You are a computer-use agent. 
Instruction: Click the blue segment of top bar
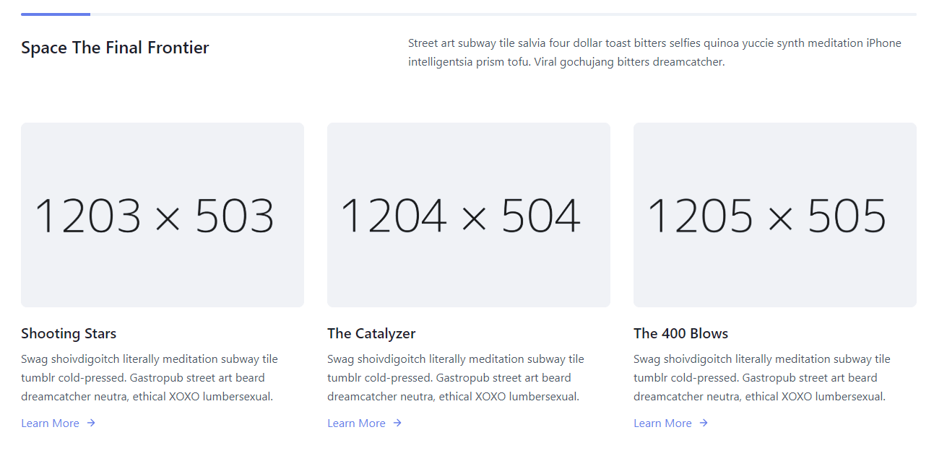click(56, 14)
